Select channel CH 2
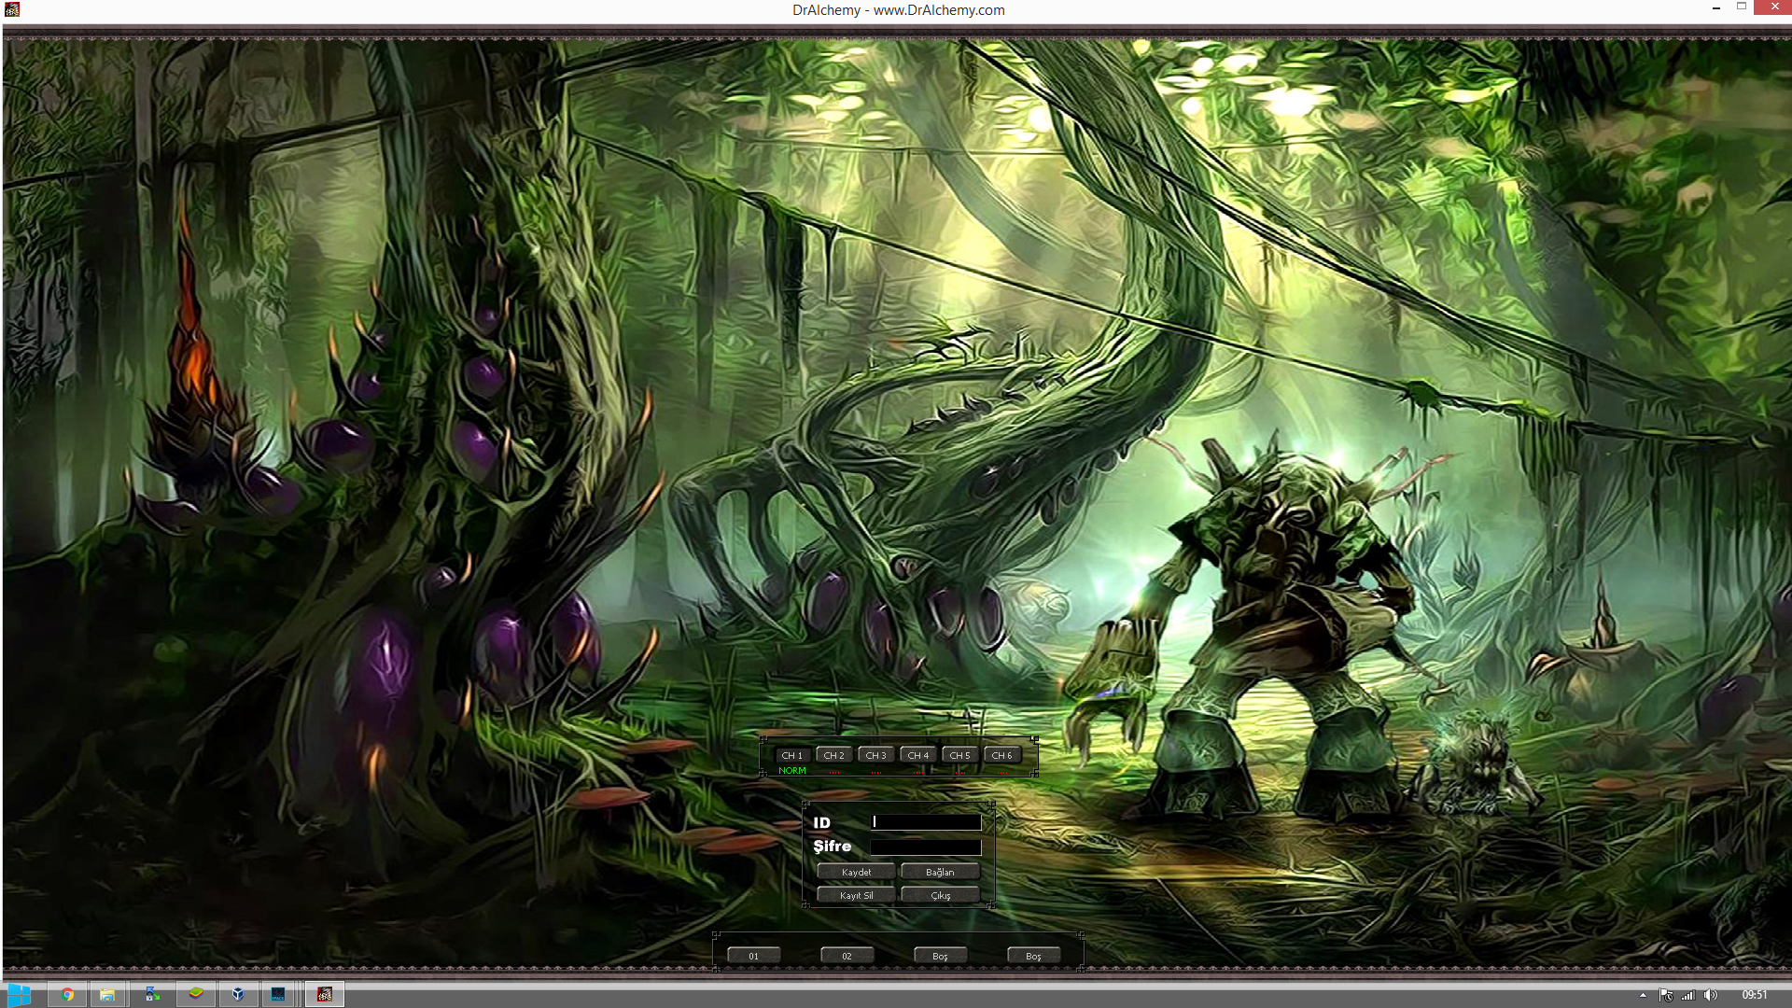 tap(834, 755)
